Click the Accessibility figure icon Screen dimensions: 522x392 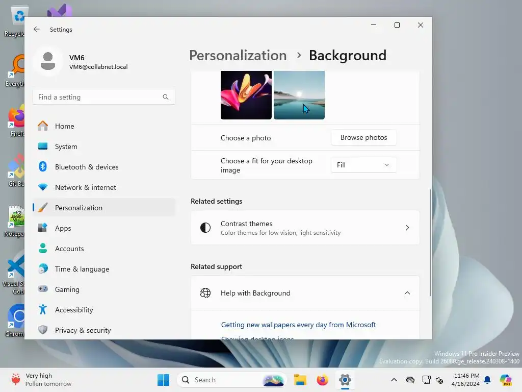click(43, 310)
